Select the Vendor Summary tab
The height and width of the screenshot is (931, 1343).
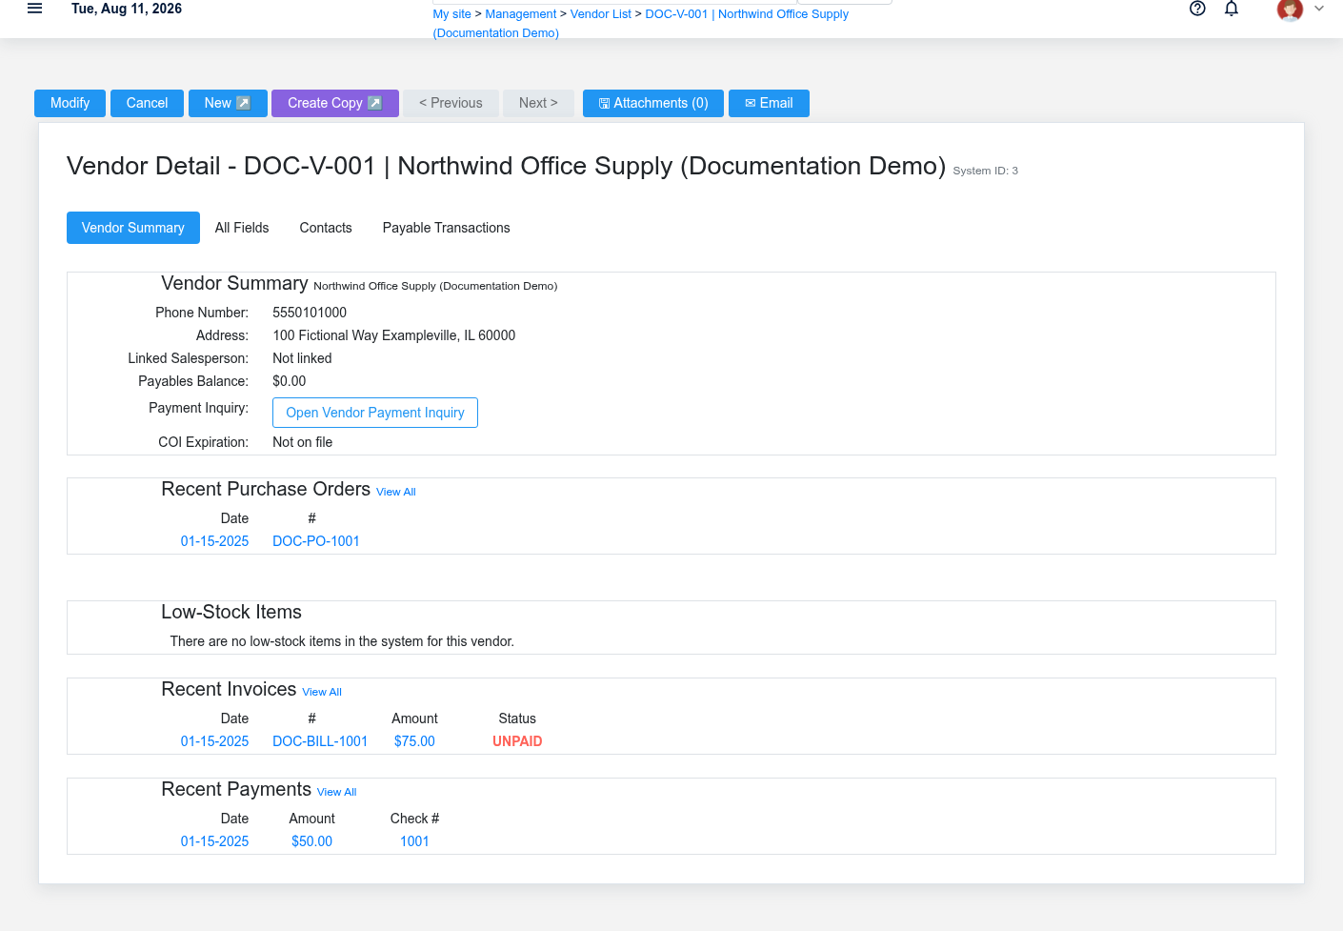tap(133, 228)
